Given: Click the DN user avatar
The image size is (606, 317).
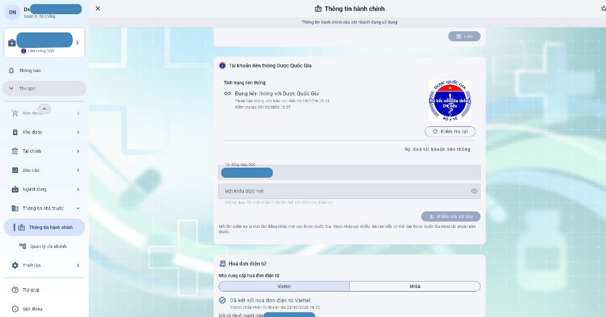Looking at the screenshot, I should click(x=12, y=12).
